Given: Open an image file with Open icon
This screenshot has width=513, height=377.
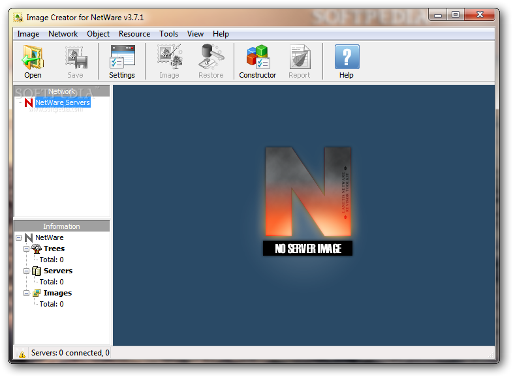Looking at the screenshot, I should coord(33,57).
